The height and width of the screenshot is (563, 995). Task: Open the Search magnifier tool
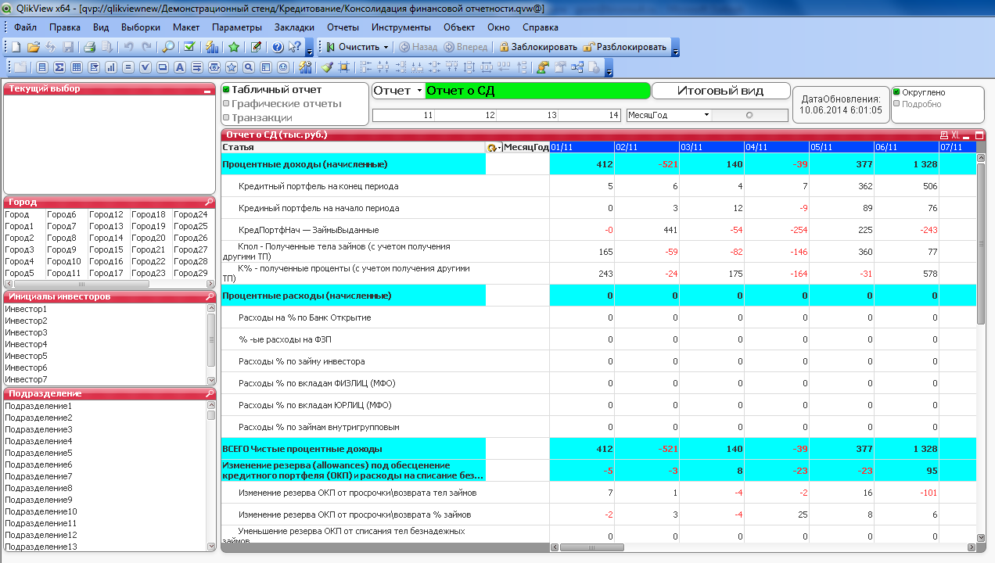coord(168,47)
